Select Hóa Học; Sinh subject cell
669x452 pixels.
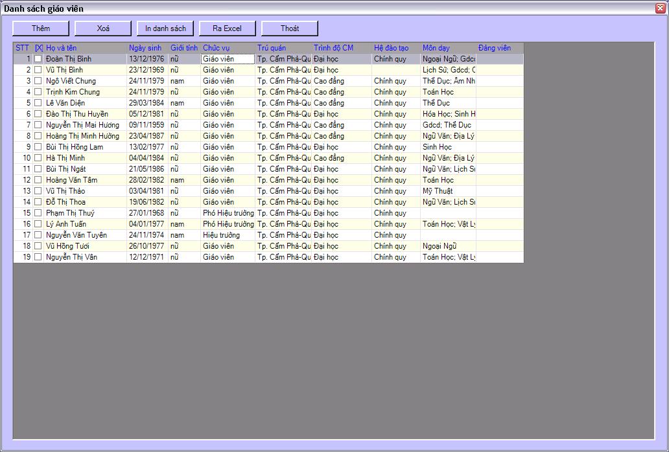click(x=449, y=114)
